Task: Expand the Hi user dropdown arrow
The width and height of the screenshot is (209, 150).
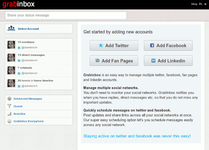Action: (206, 4)
